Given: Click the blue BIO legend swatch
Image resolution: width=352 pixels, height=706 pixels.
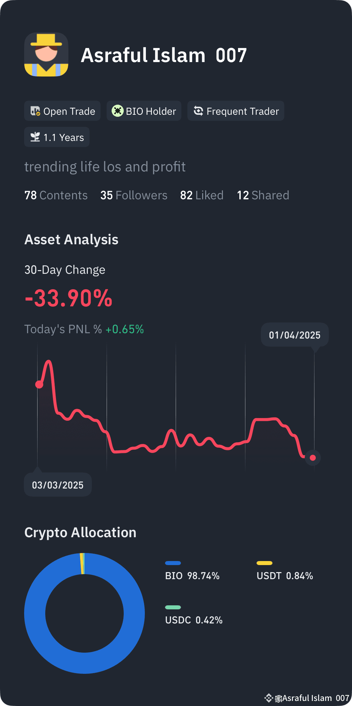Looking at the screenshot, I should pos(173,563).
